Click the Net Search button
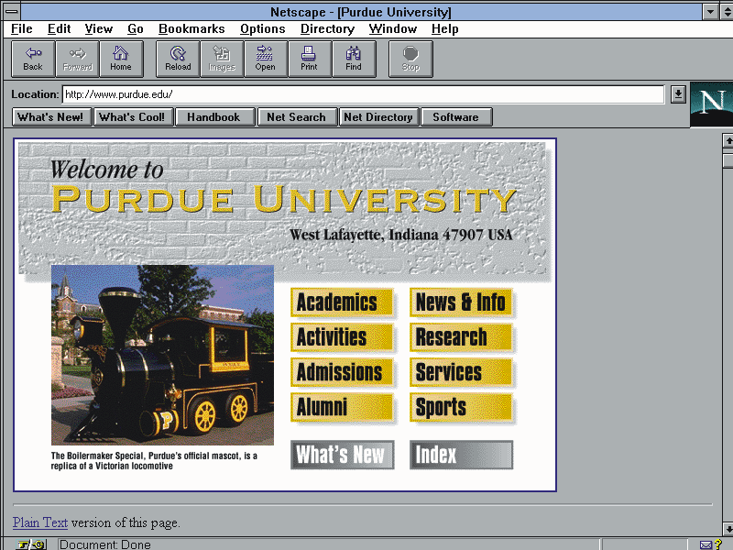733x550 pixels. 297,117
